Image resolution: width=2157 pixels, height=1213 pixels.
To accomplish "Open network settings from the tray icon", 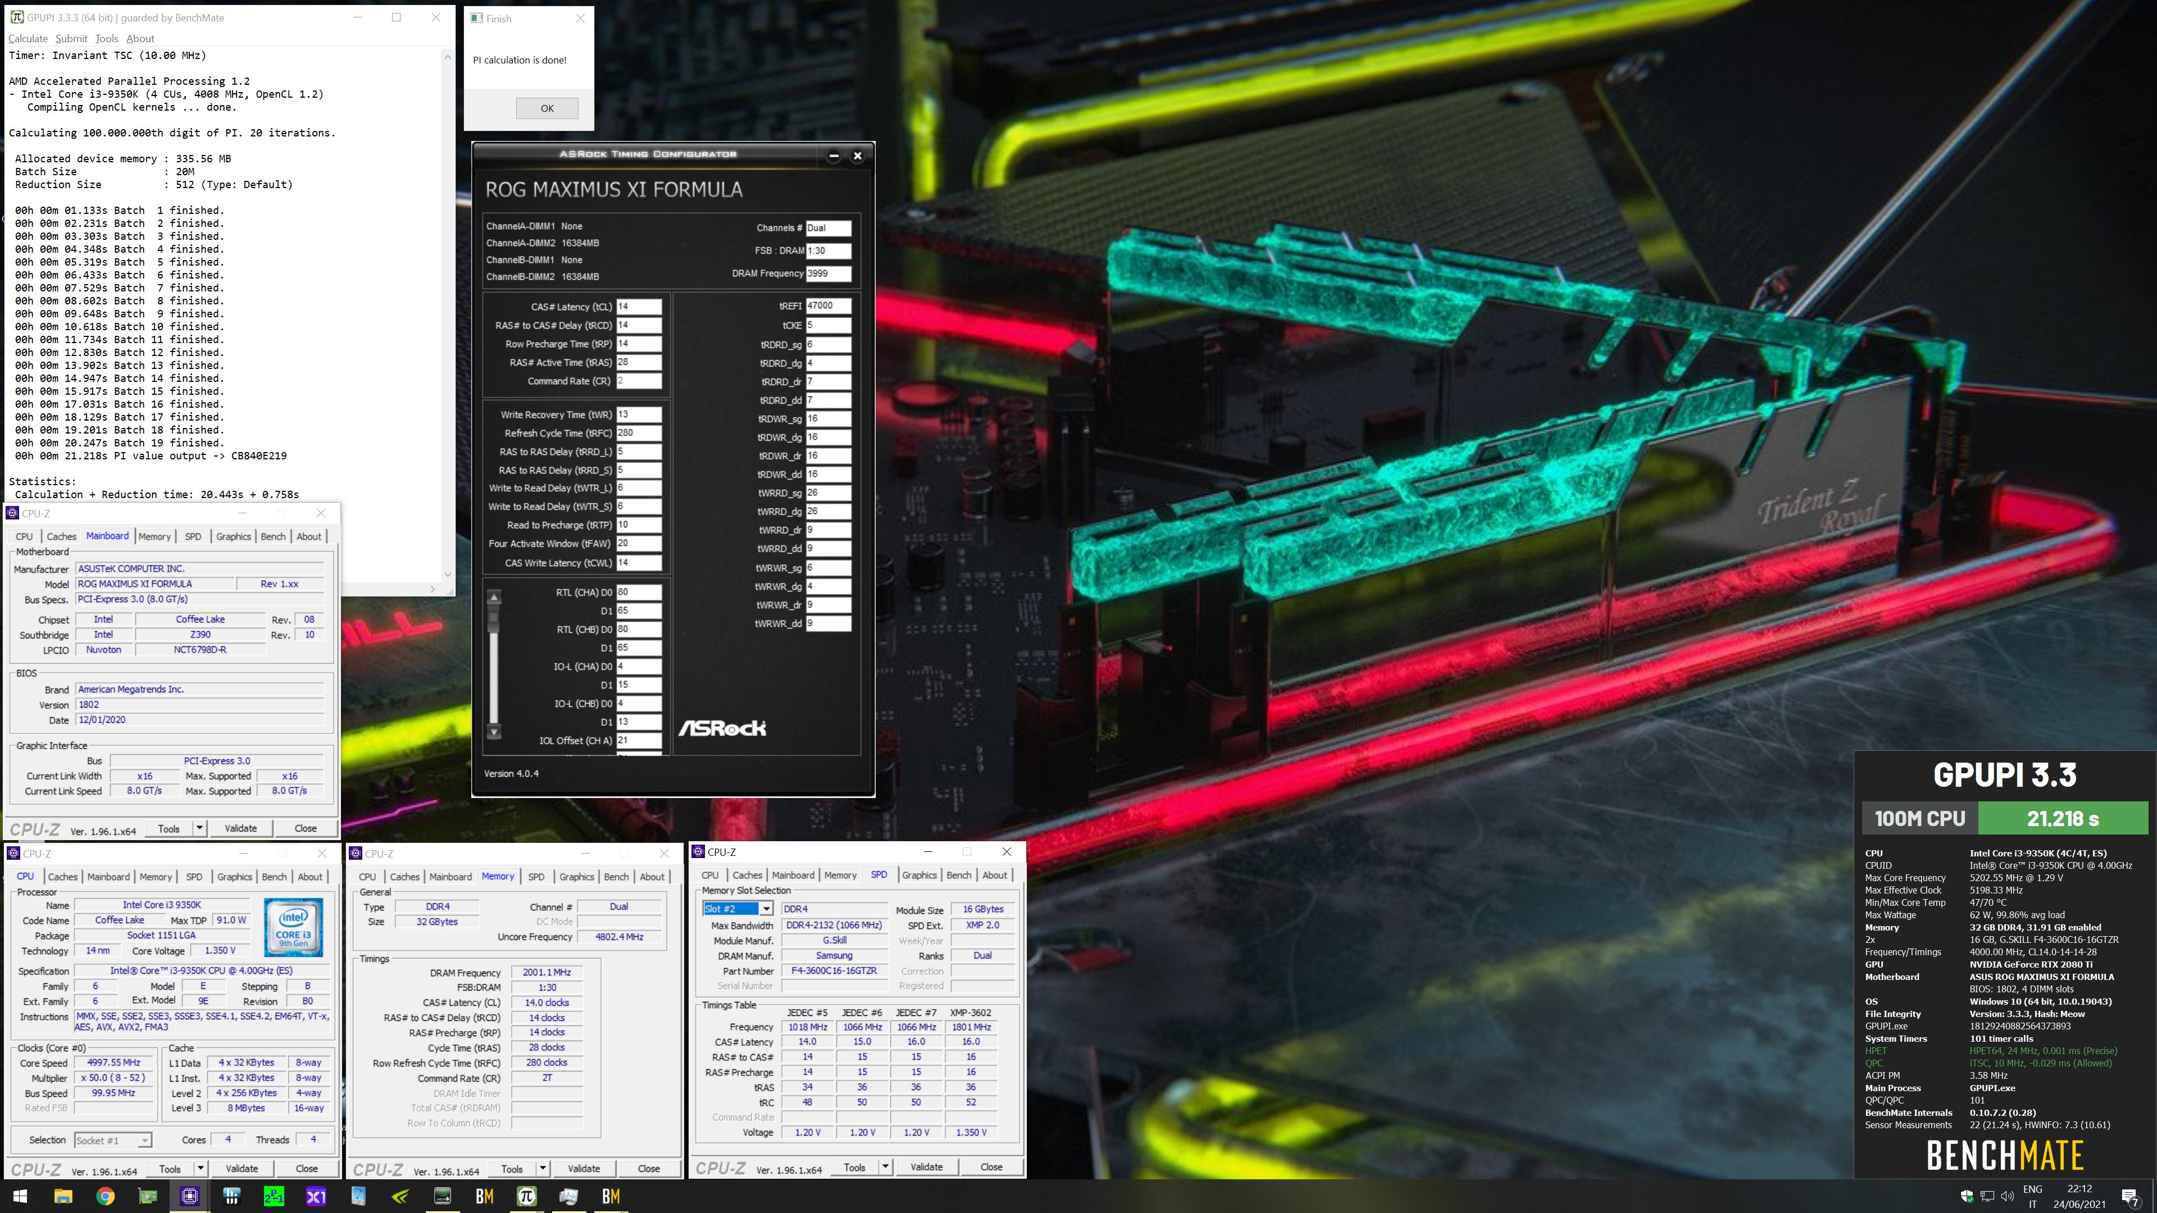I will click(1987, 1196).
